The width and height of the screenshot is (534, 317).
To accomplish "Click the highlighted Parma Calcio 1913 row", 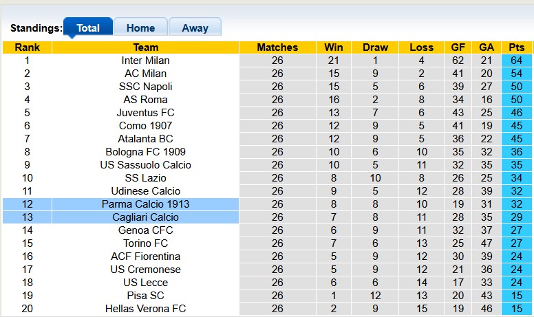I will tap(145, 204).
